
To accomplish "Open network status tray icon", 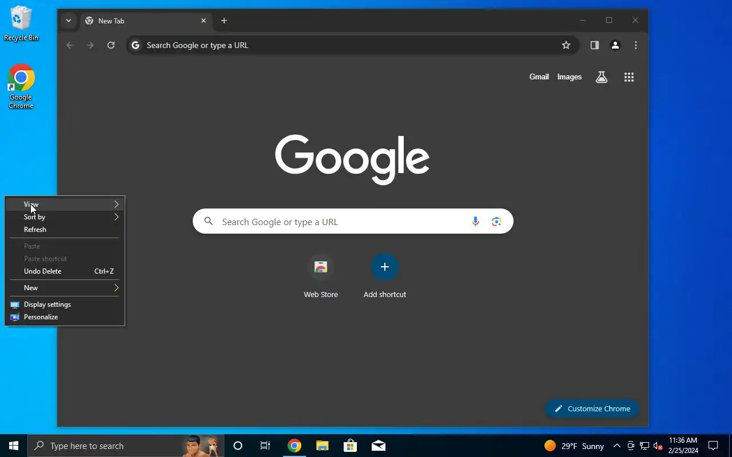I will tap(645, 446).
